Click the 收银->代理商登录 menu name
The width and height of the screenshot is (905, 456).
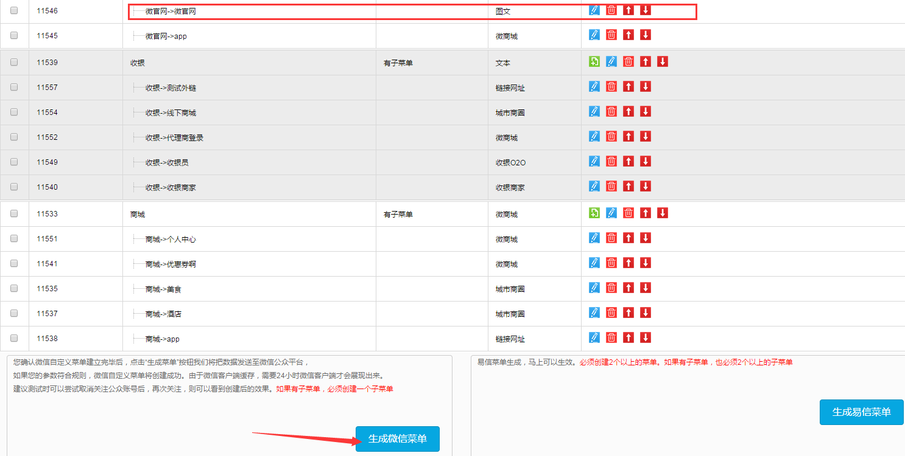click(x=174, y=138)
